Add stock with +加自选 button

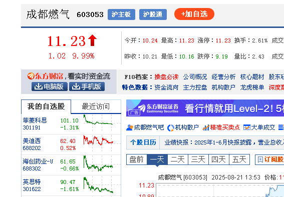pyautogui.click(x=194, y=14)
